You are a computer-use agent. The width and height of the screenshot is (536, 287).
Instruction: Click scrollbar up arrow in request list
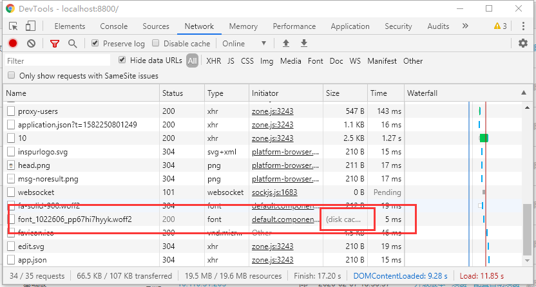[x=527, y=107]
